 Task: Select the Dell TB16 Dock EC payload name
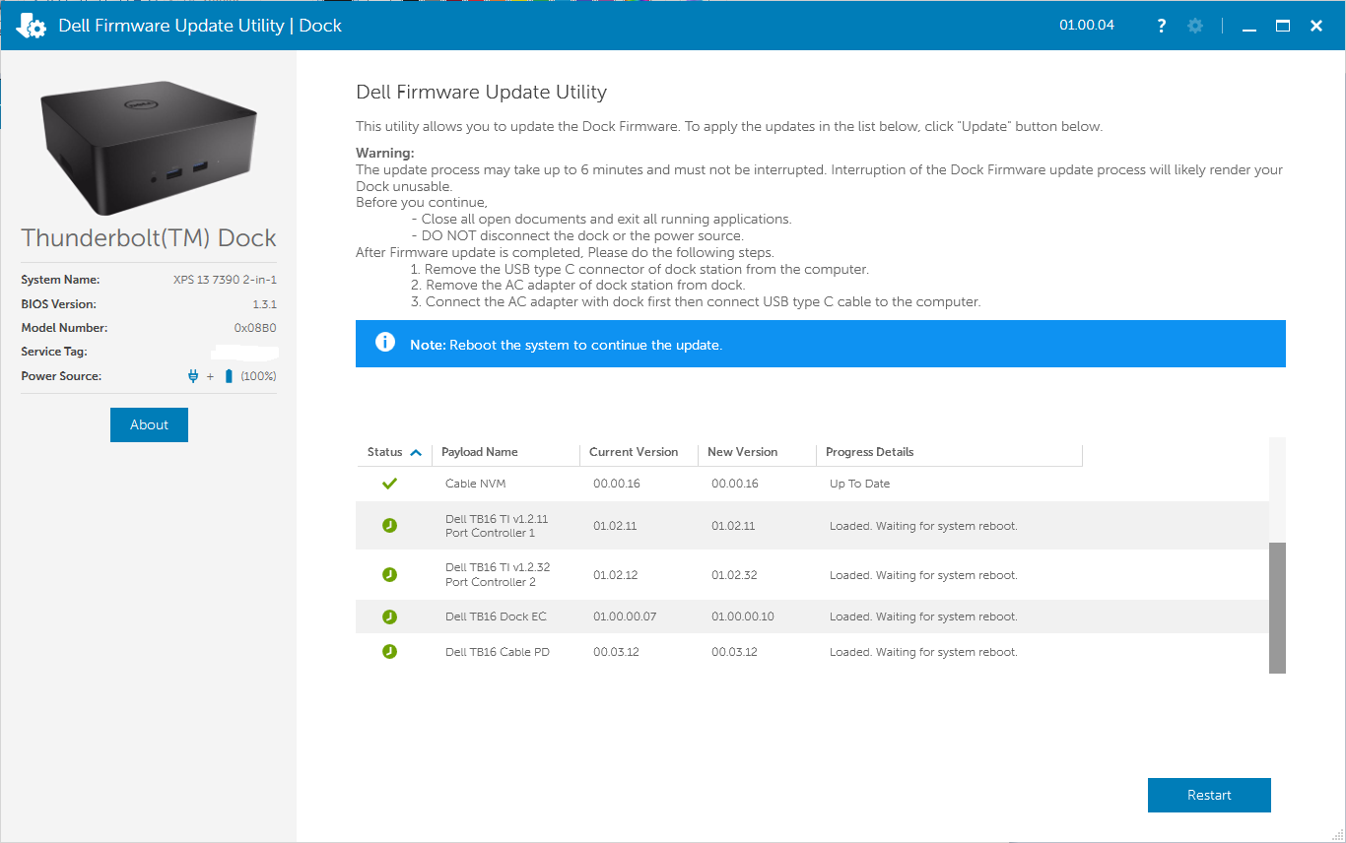click(496, 616)
